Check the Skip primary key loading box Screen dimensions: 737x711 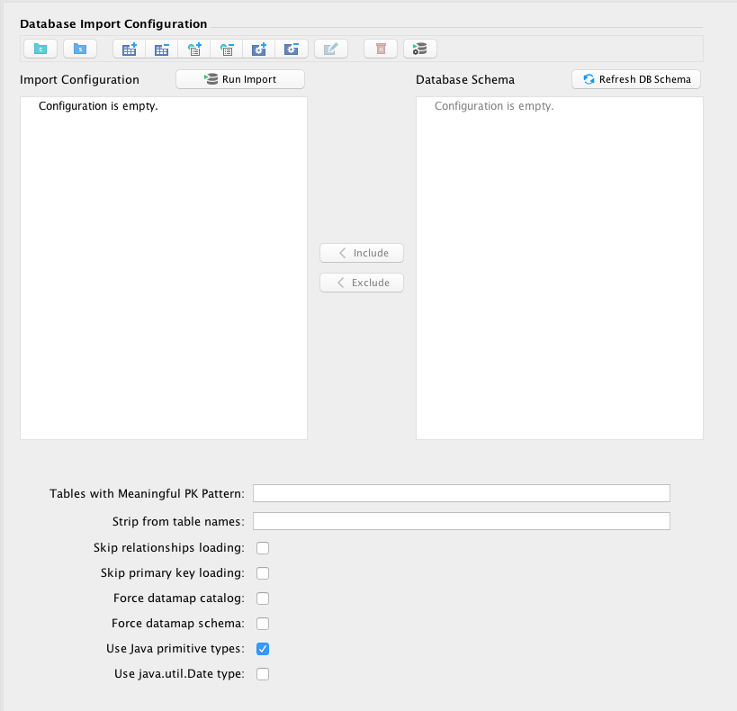pos(263,572)
